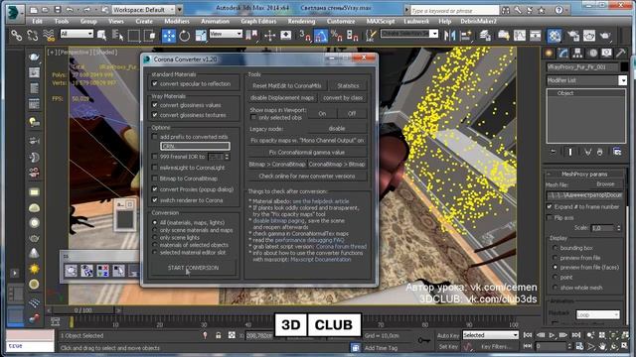Image resolution: width=636 pixels, height=357 pixels.
Task: Click the Select and Link tool
Action: pos(16,36)
